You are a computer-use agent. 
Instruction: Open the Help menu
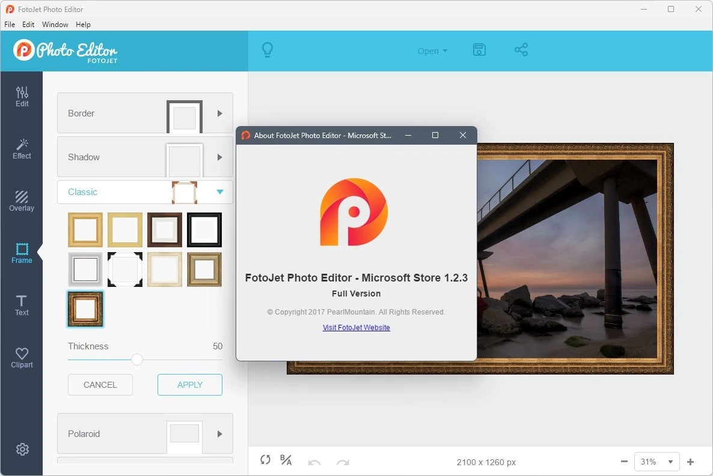83,25
